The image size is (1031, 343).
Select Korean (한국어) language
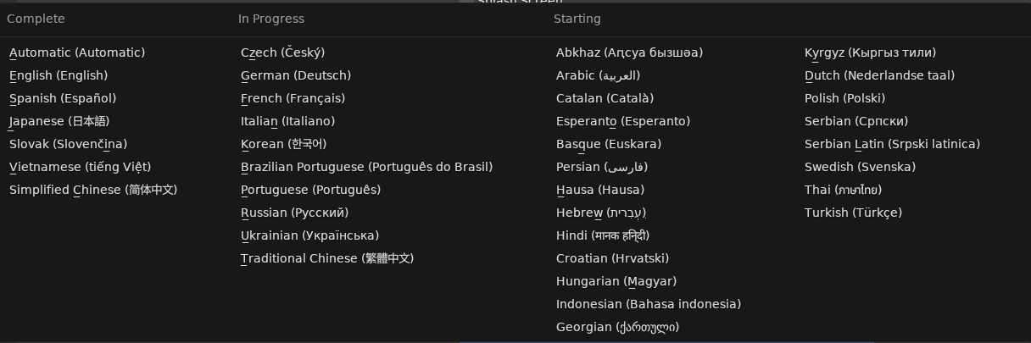coord(284,144)
